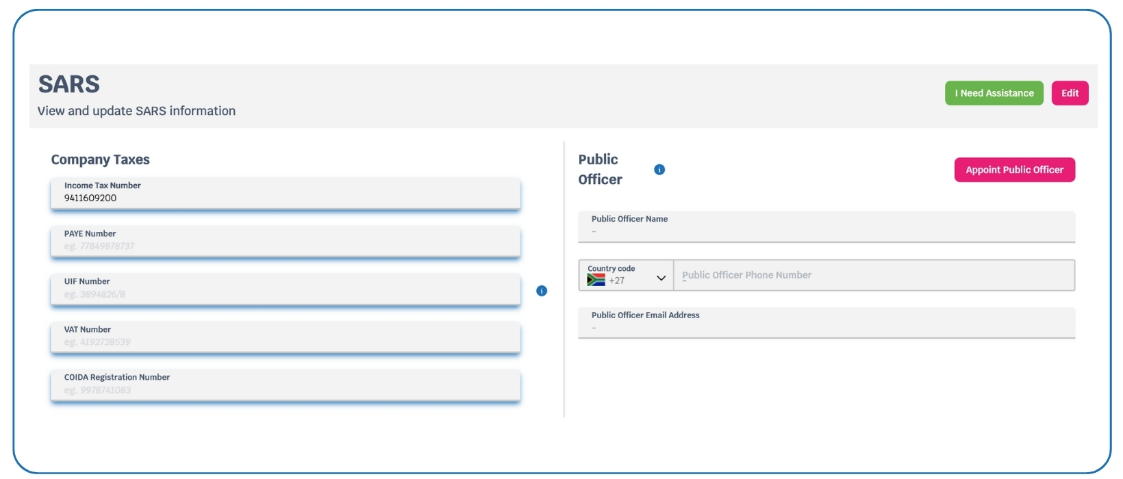
Task: Click the pink Edit button
Action: tap(1070, 93)
